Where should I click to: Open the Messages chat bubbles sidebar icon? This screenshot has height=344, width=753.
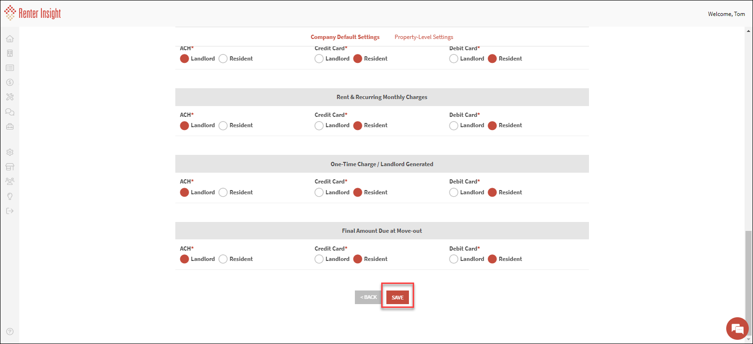[x=10, y=112]
